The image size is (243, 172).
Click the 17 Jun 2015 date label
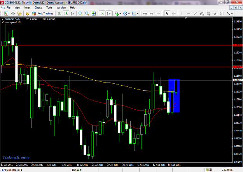[x=7, y=165]
